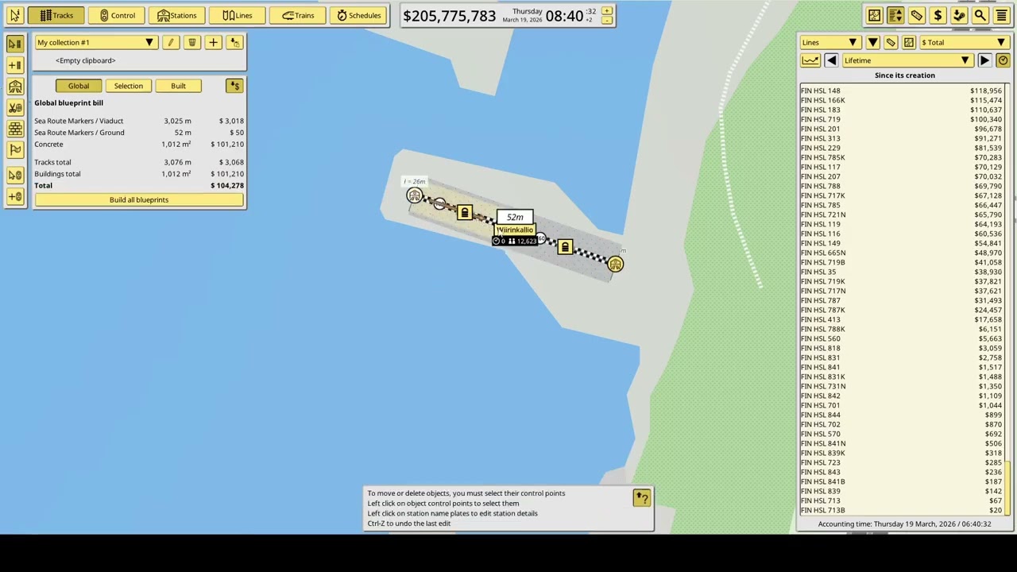
Task: Click the left padlock icon on track
Action: [465, 213]
